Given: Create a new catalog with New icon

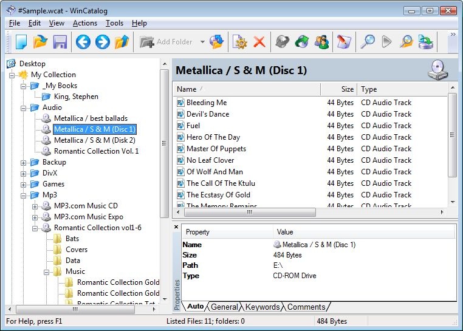Looking at the screenshot, I should (x=21, y=42).
